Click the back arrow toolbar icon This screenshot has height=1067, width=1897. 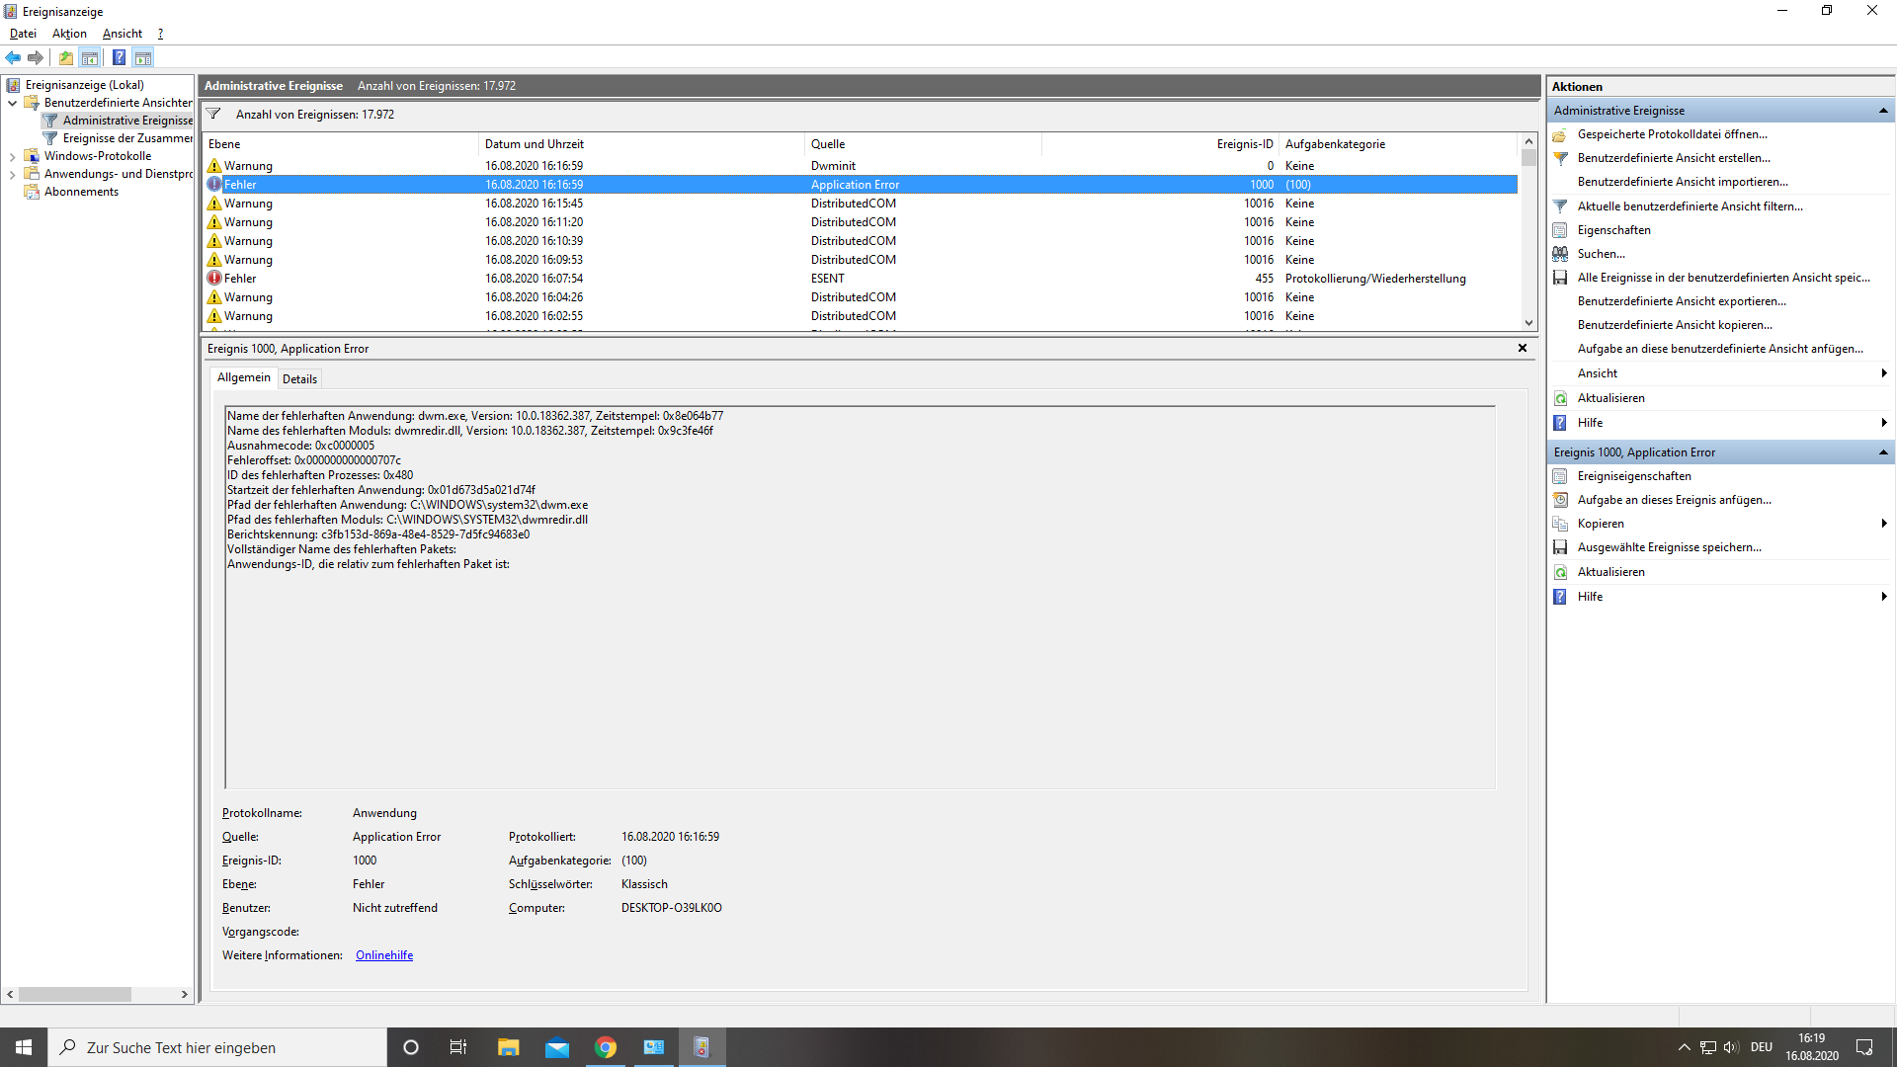(x=13, y=57)
